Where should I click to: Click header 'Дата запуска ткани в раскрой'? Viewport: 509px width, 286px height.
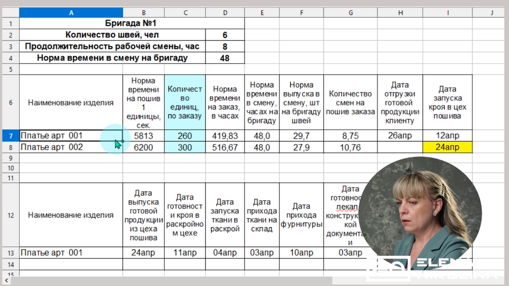[225, 215]
